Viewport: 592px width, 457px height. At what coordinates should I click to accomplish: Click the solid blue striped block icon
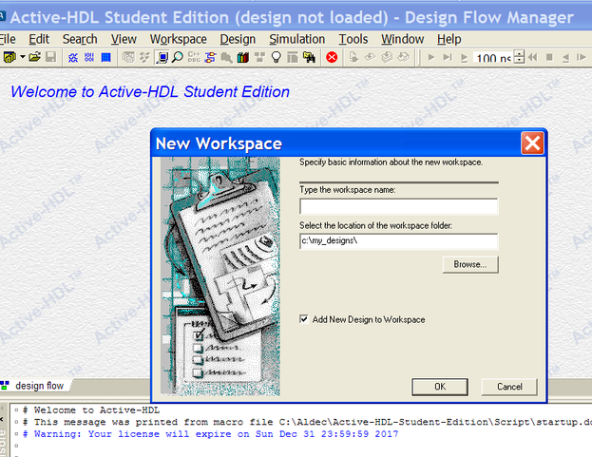click(106, 57)
